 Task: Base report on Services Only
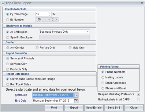8,64
